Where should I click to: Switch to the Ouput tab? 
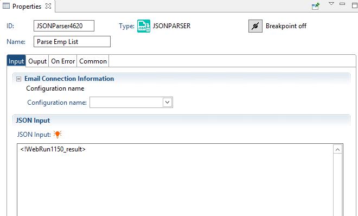coord(37,61)
